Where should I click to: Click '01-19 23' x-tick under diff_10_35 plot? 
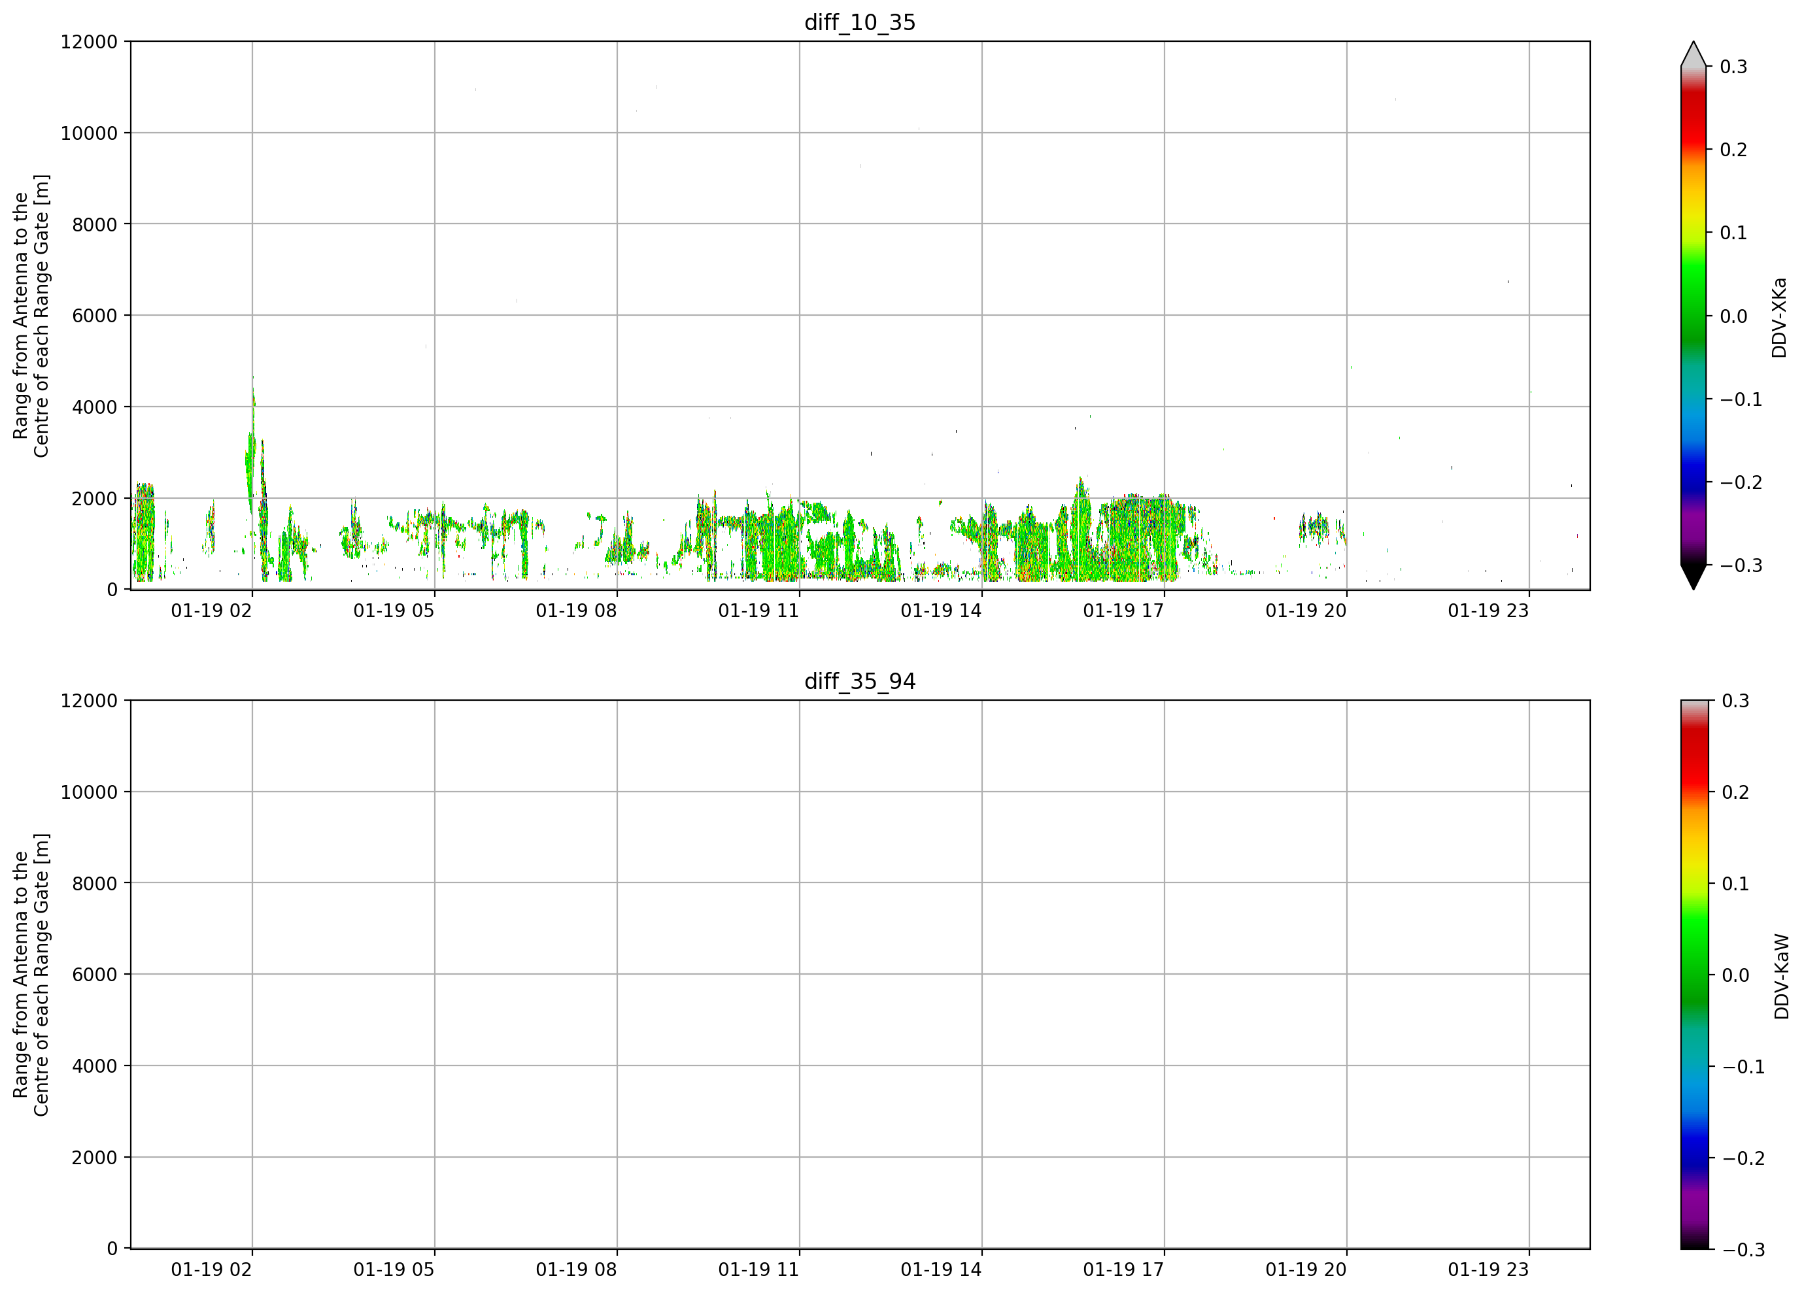click(x=1488, y=611)
